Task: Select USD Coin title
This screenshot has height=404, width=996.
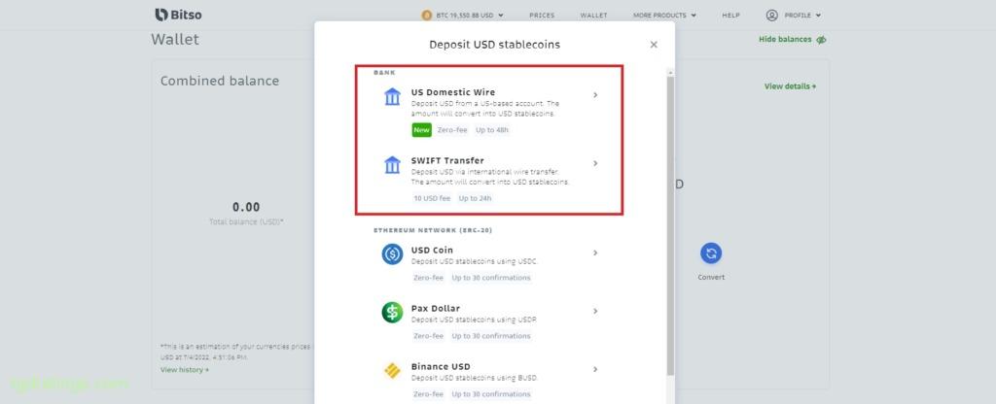Action: [432, 250]
